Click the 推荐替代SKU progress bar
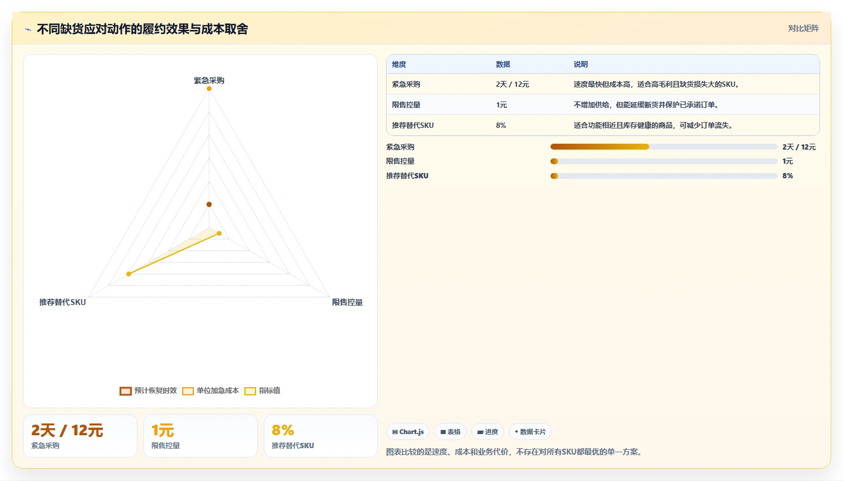843x481 pixels. [664, 175]
